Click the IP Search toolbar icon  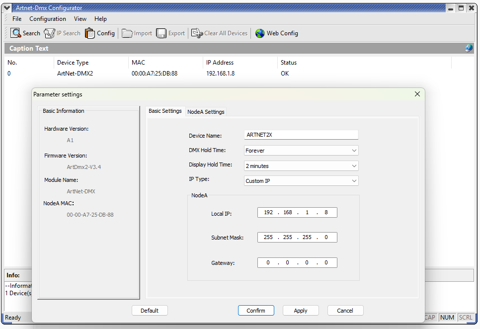(x=49, y=33)
